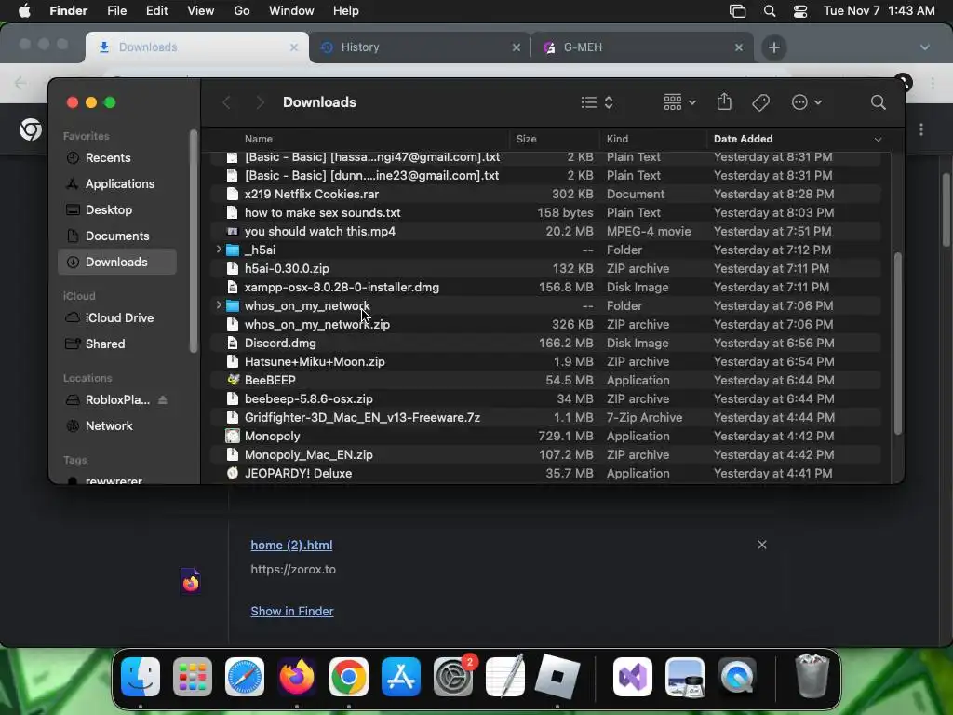Select x219 Netflix Cookies.rar file
The width and height of the screenshot is (953, 715).
(545, 194)
